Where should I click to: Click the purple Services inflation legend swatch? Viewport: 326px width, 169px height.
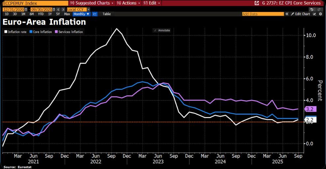click(x=56, y=32)
